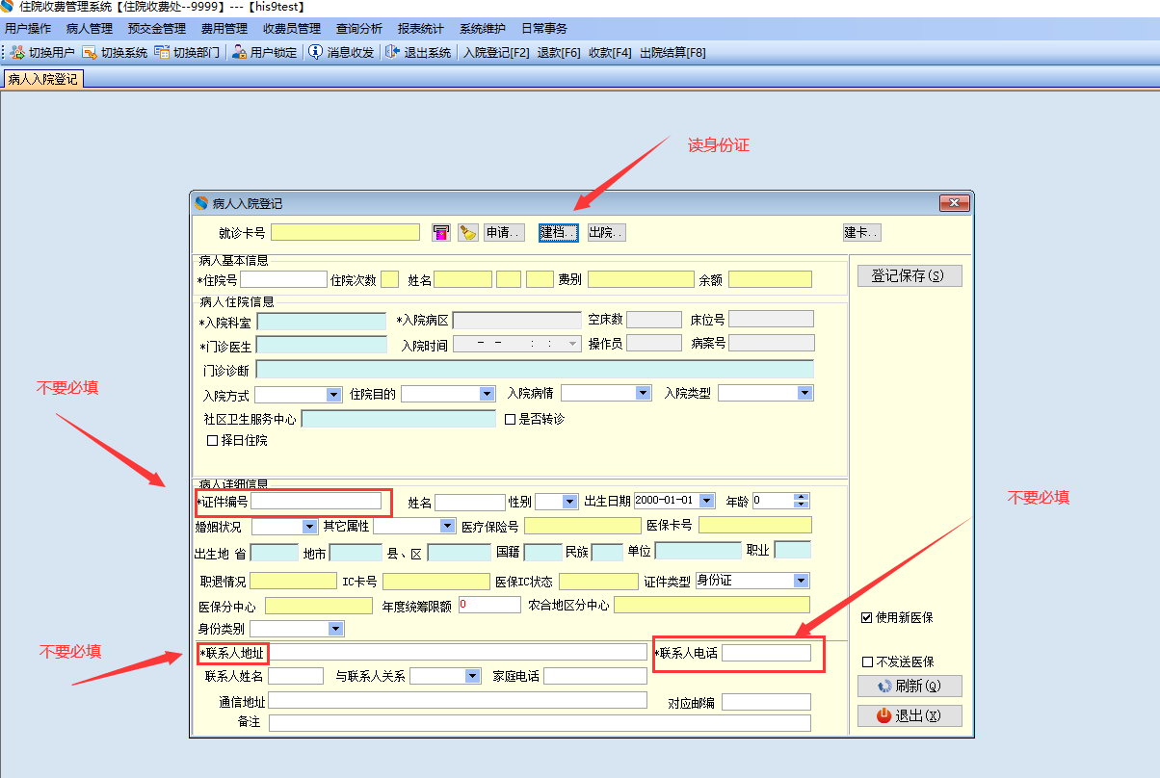
Task: Click the 社区卫生服务中心 input field
Action: (x=399, y=419)
